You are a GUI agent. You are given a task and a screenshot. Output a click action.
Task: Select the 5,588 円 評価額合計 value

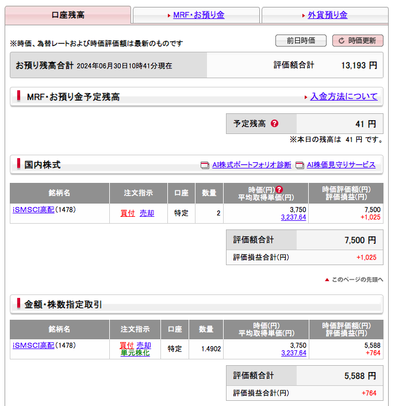(x=360, y=376)
